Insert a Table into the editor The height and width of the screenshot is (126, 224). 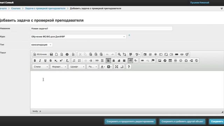tap(170, 61)
